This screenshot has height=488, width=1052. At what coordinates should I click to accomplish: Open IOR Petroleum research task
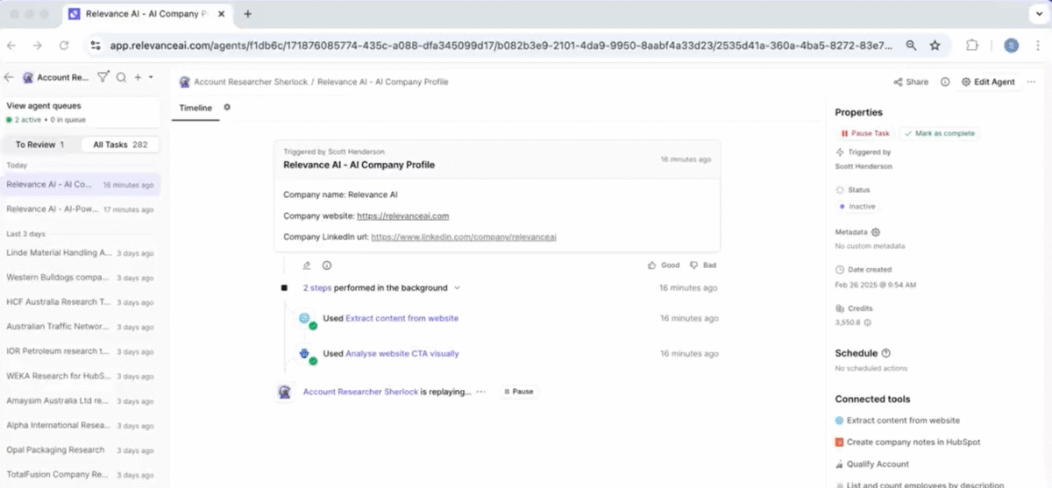tap(81, 351)
